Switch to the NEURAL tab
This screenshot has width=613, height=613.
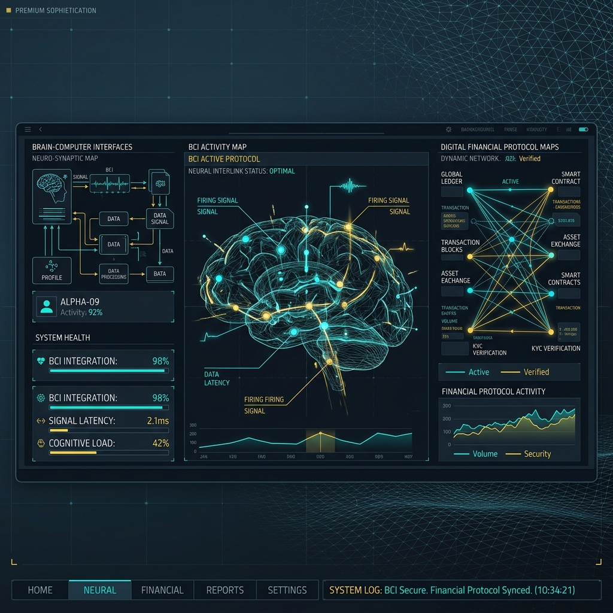tap(100, 590)
